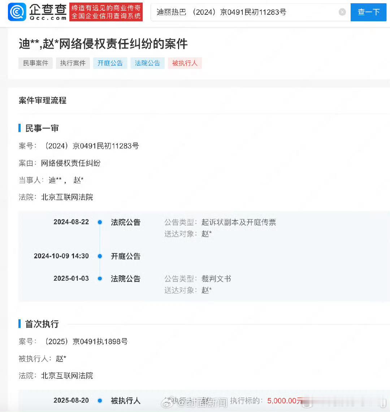390x412 pixels.
Task: Clear the search box with the X icon
Action: point(342,12)
